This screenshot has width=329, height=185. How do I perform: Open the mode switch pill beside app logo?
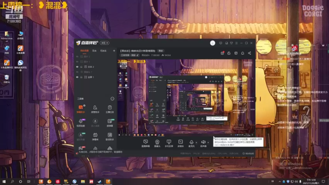coord(104,43)
